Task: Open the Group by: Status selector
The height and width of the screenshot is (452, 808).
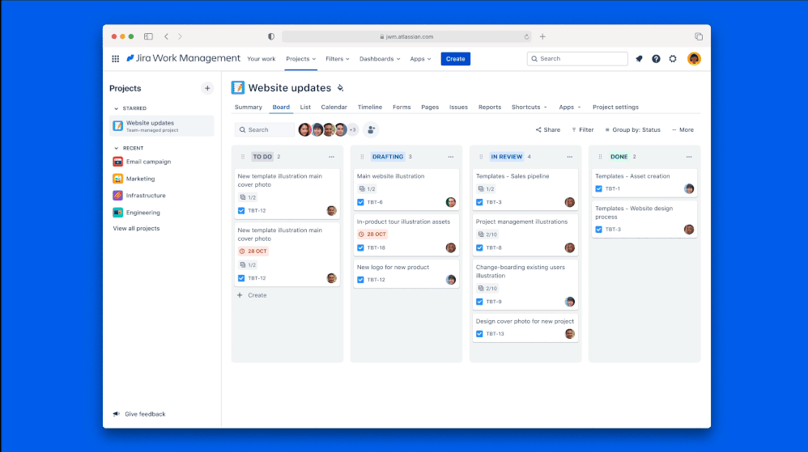Action: pyautogui.click(x=633, y=129)
